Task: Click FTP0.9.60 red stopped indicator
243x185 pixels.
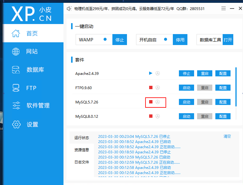Action: tap(151, 88)
